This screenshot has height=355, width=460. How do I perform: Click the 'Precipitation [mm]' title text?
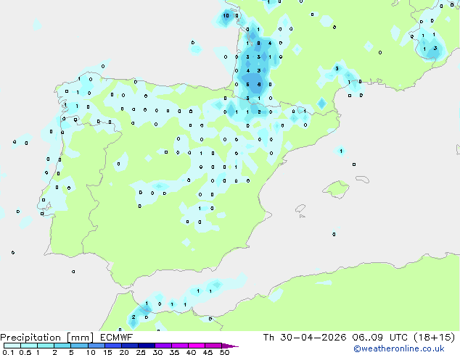pos(47,338)
